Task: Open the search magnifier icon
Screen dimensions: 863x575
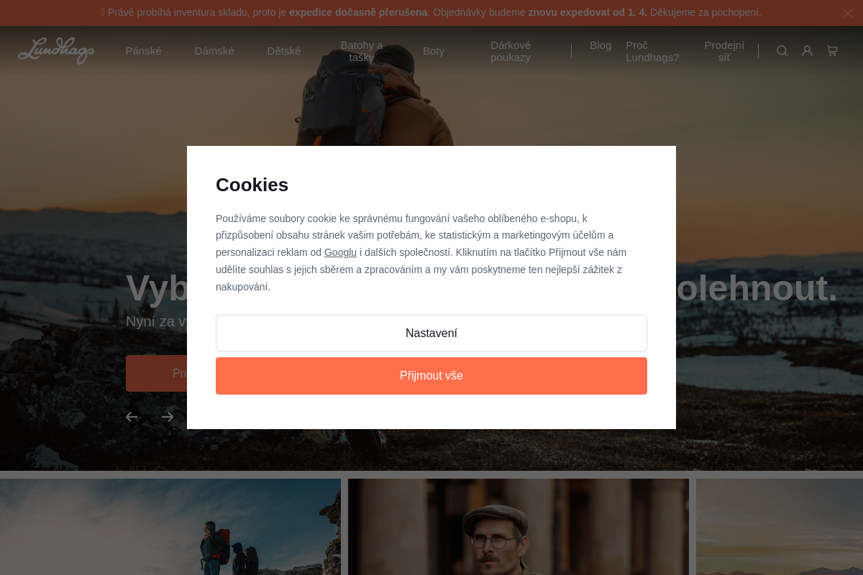Action: 782,51
